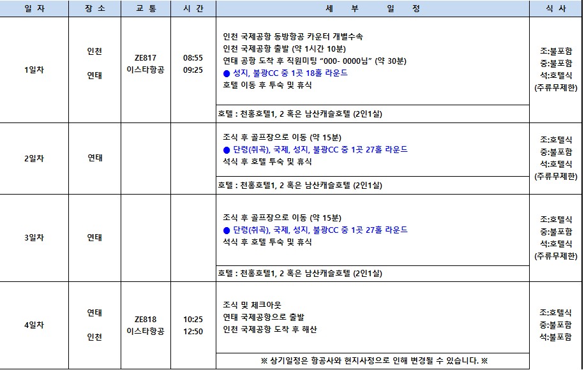The image size is (584, 370).
Task: Click 조식 후 골프장으로 이동 in 2일차
Action: click(x=282, y=137)
